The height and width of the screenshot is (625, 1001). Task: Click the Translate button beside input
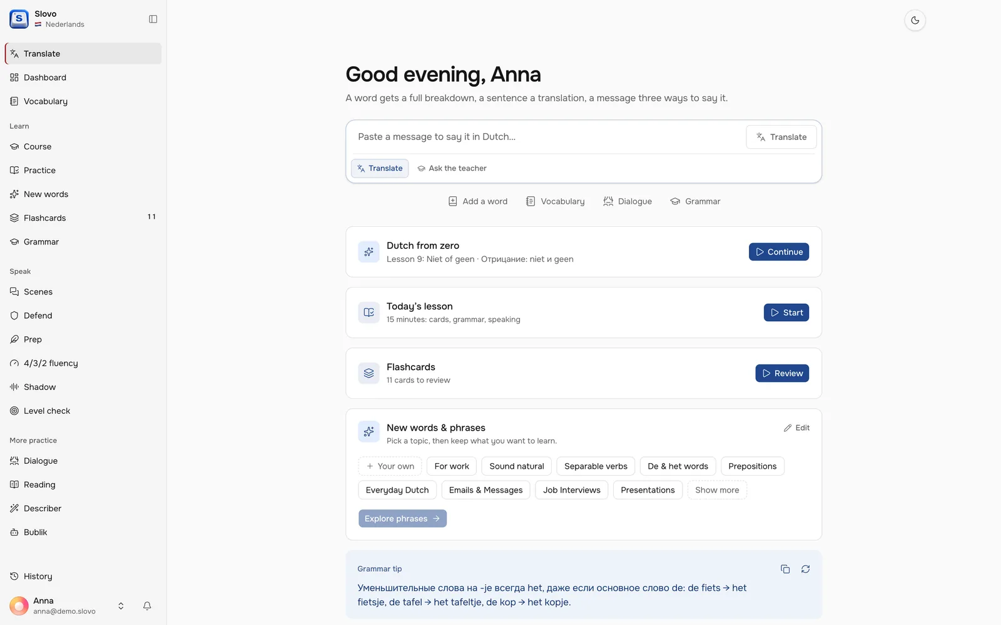pyautogui.click(x=781, y=137)
